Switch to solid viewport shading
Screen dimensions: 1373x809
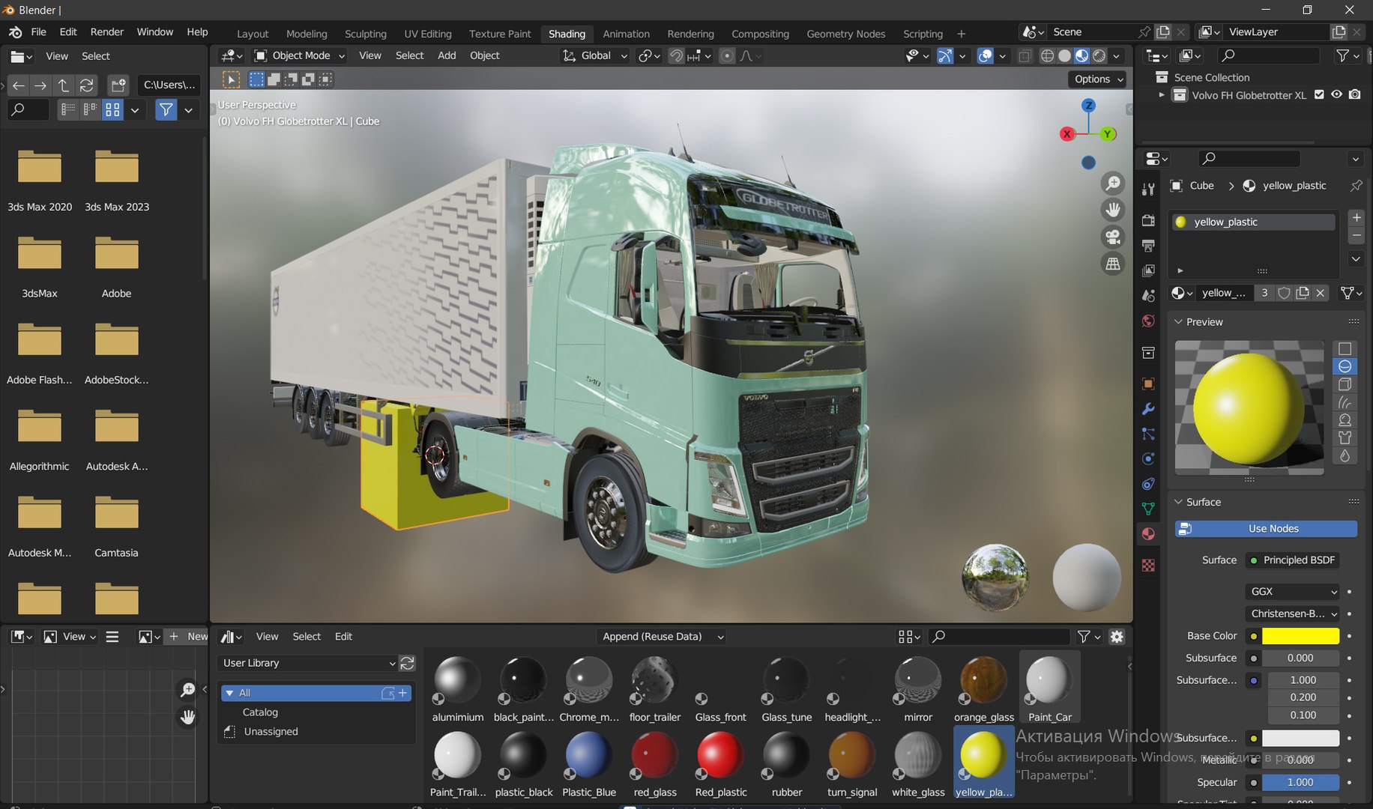1064,56
